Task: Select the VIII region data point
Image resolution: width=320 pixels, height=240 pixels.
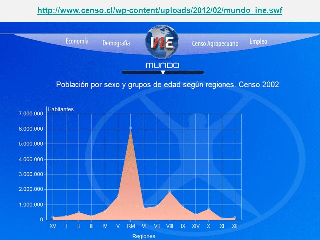Action: click(170, 191)
